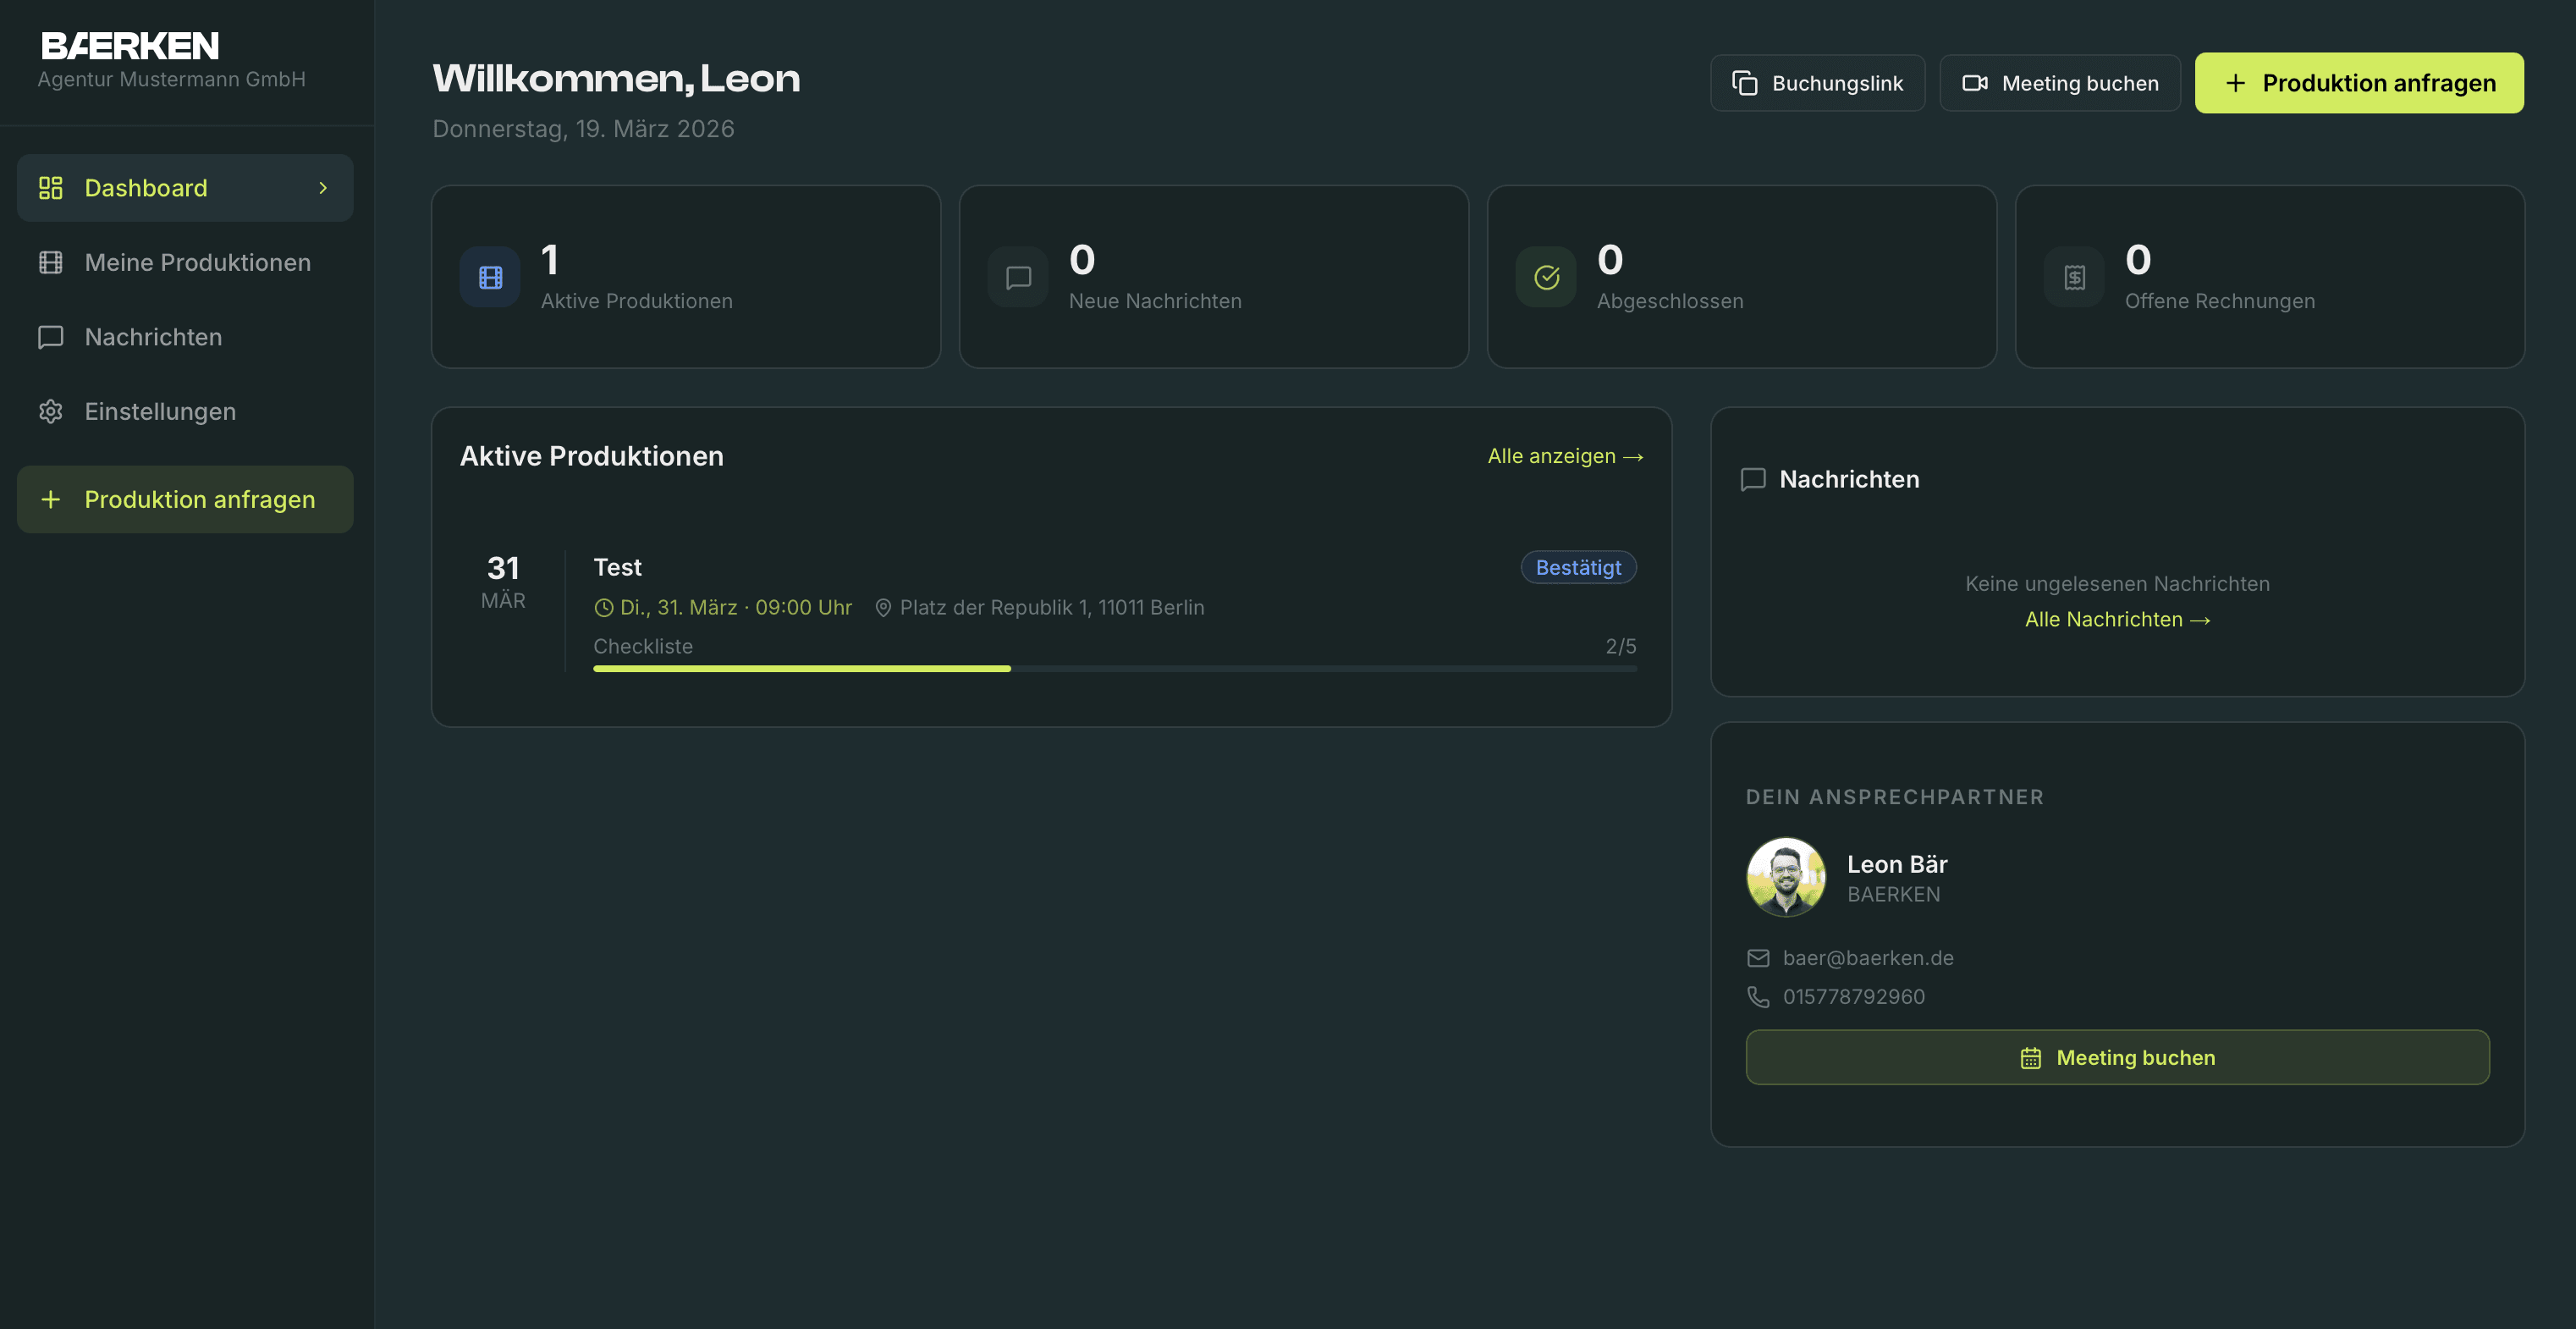Image resolution: width=2576 pixels, height=1329 pixels.
Task: Click the video camera icon in top bar
Action: [x=1975, y=83]
